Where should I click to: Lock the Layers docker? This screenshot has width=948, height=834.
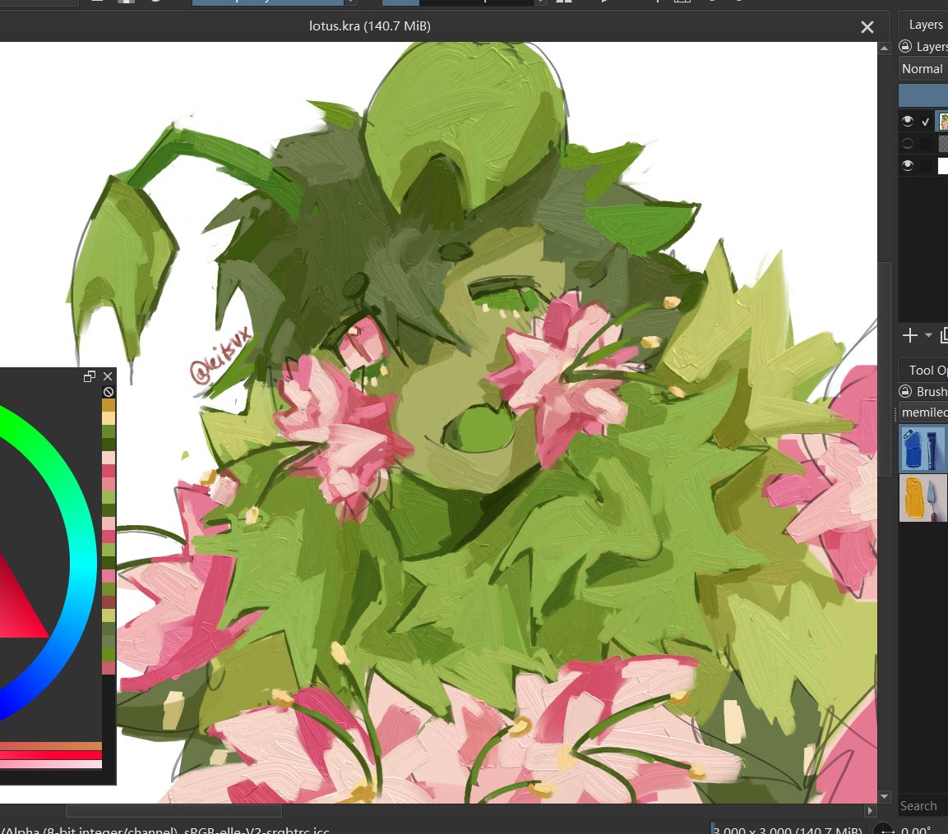(x=905, y=47)
